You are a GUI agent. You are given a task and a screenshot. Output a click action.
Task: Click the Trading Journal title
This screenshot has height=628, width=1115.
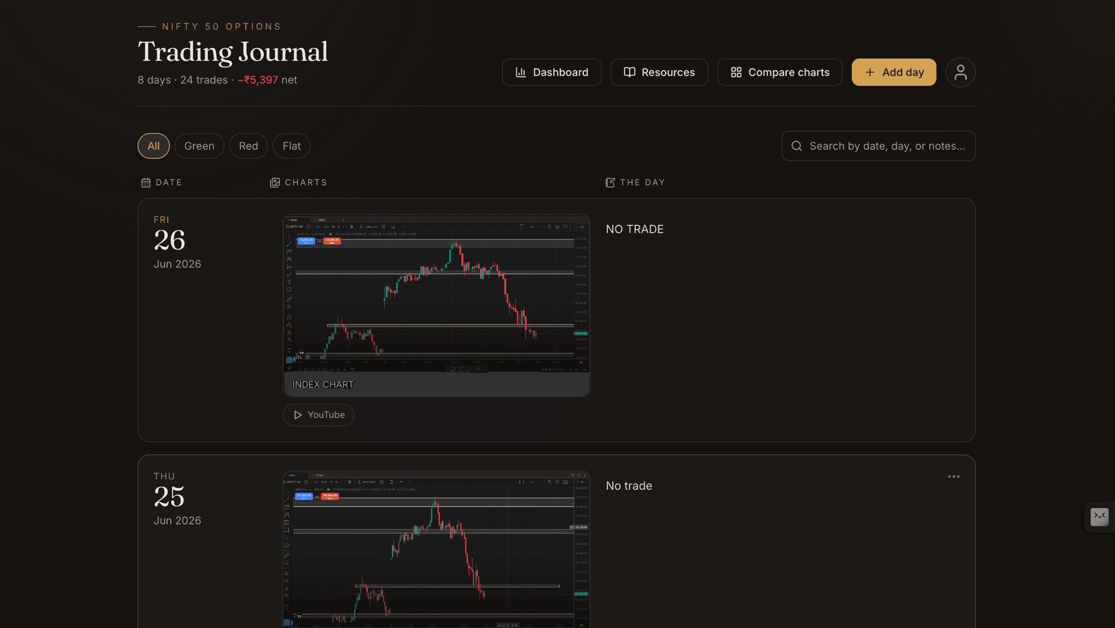click(x=233, y=52)
